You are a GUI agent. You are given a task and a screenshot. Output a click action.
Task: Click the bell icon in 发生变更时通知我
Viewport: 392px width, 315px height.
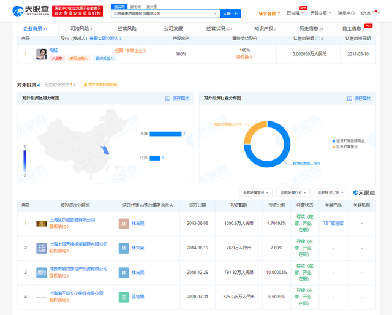pos(85,85)
